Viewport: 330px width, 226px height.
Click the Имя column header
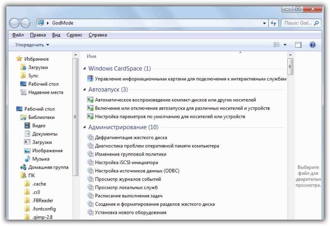92,56
